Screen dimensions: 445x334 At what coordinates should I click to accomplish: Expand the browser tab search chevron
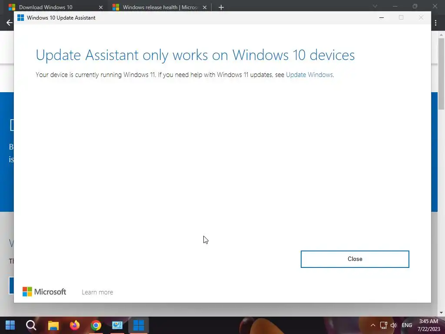pos(375,6)
